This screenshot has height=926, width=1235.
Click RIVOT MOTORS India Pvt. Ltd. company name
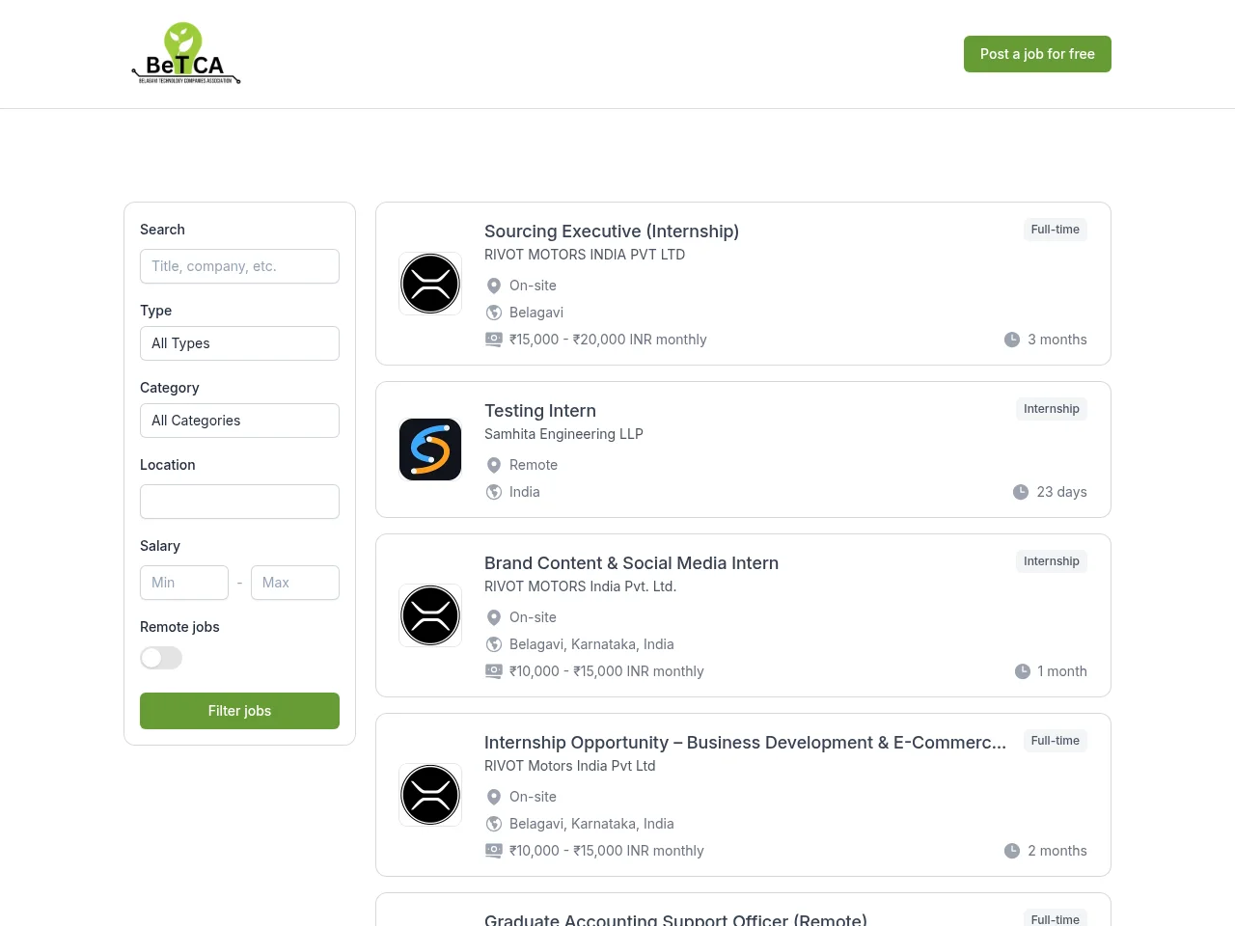tap(580, 586)
